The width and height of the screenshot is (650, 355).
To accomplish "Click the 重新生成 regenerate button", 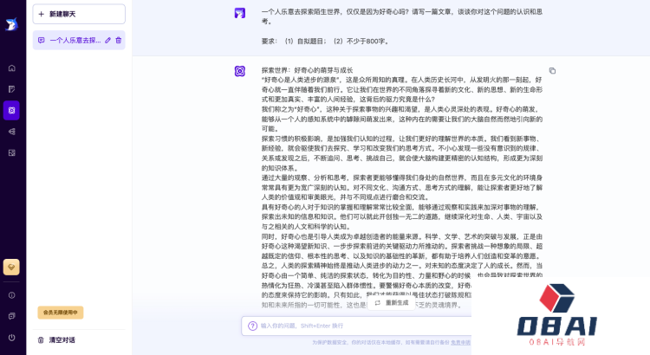I will pyautogui.click(x=392, y=303).
